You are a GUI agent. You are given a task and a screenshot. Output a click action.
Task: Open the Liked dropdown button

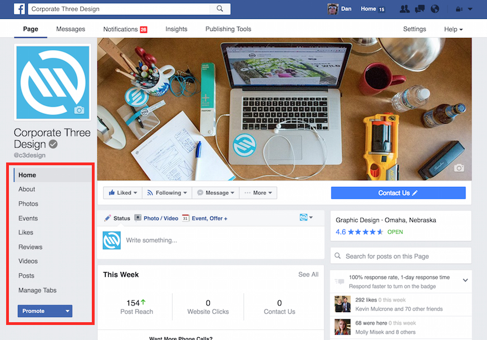coord(122,193)
